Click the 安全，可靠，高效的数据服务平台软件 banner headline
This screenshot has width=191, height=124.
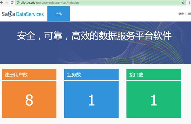pyautogui.click(x=94, y=36)
